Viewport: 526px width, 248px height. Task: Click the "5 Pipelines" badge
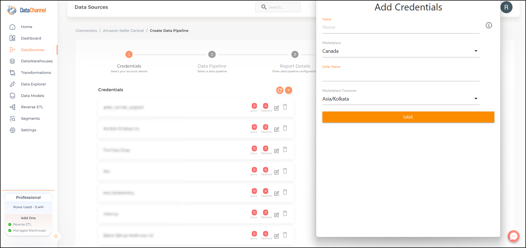(x=266, y=150)
